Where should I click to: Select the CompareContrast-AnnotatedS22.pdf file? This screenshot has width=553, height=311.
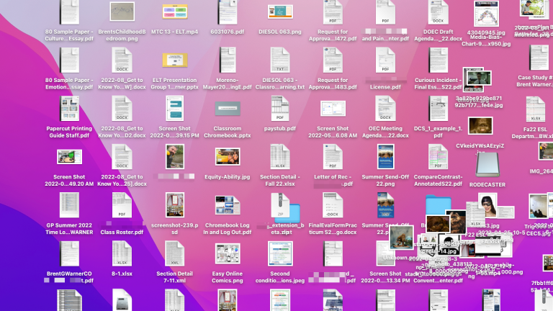tap(439, 156)
